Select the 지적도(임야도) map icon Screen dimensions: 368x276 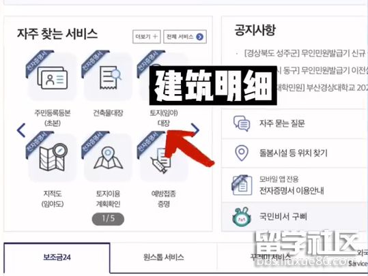tap(53, 157)
